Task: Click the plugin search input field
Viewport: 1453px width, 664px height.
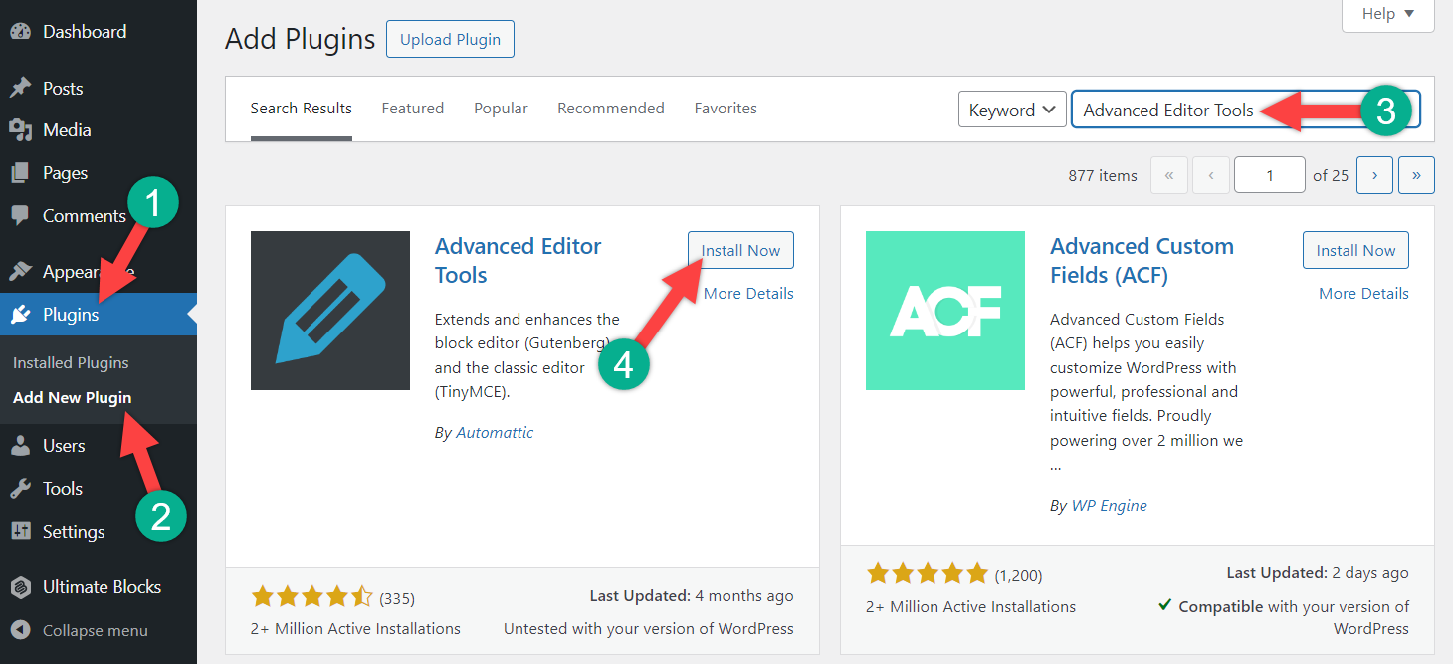Action: pyautogui.click(x=1245, y=111)
